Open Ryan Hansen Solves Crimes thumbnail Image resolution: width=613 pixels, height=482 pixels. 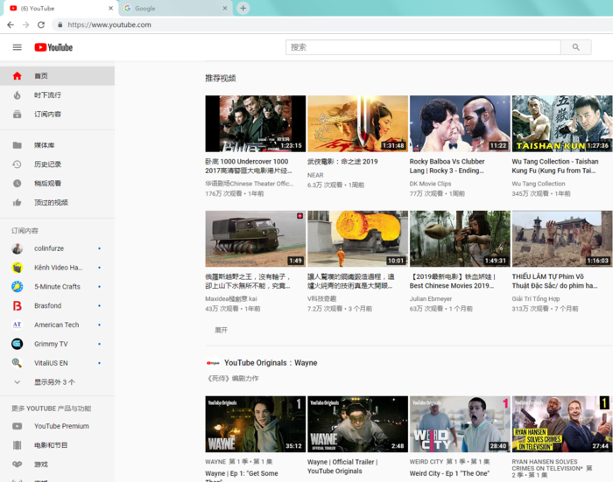point(562,424)
